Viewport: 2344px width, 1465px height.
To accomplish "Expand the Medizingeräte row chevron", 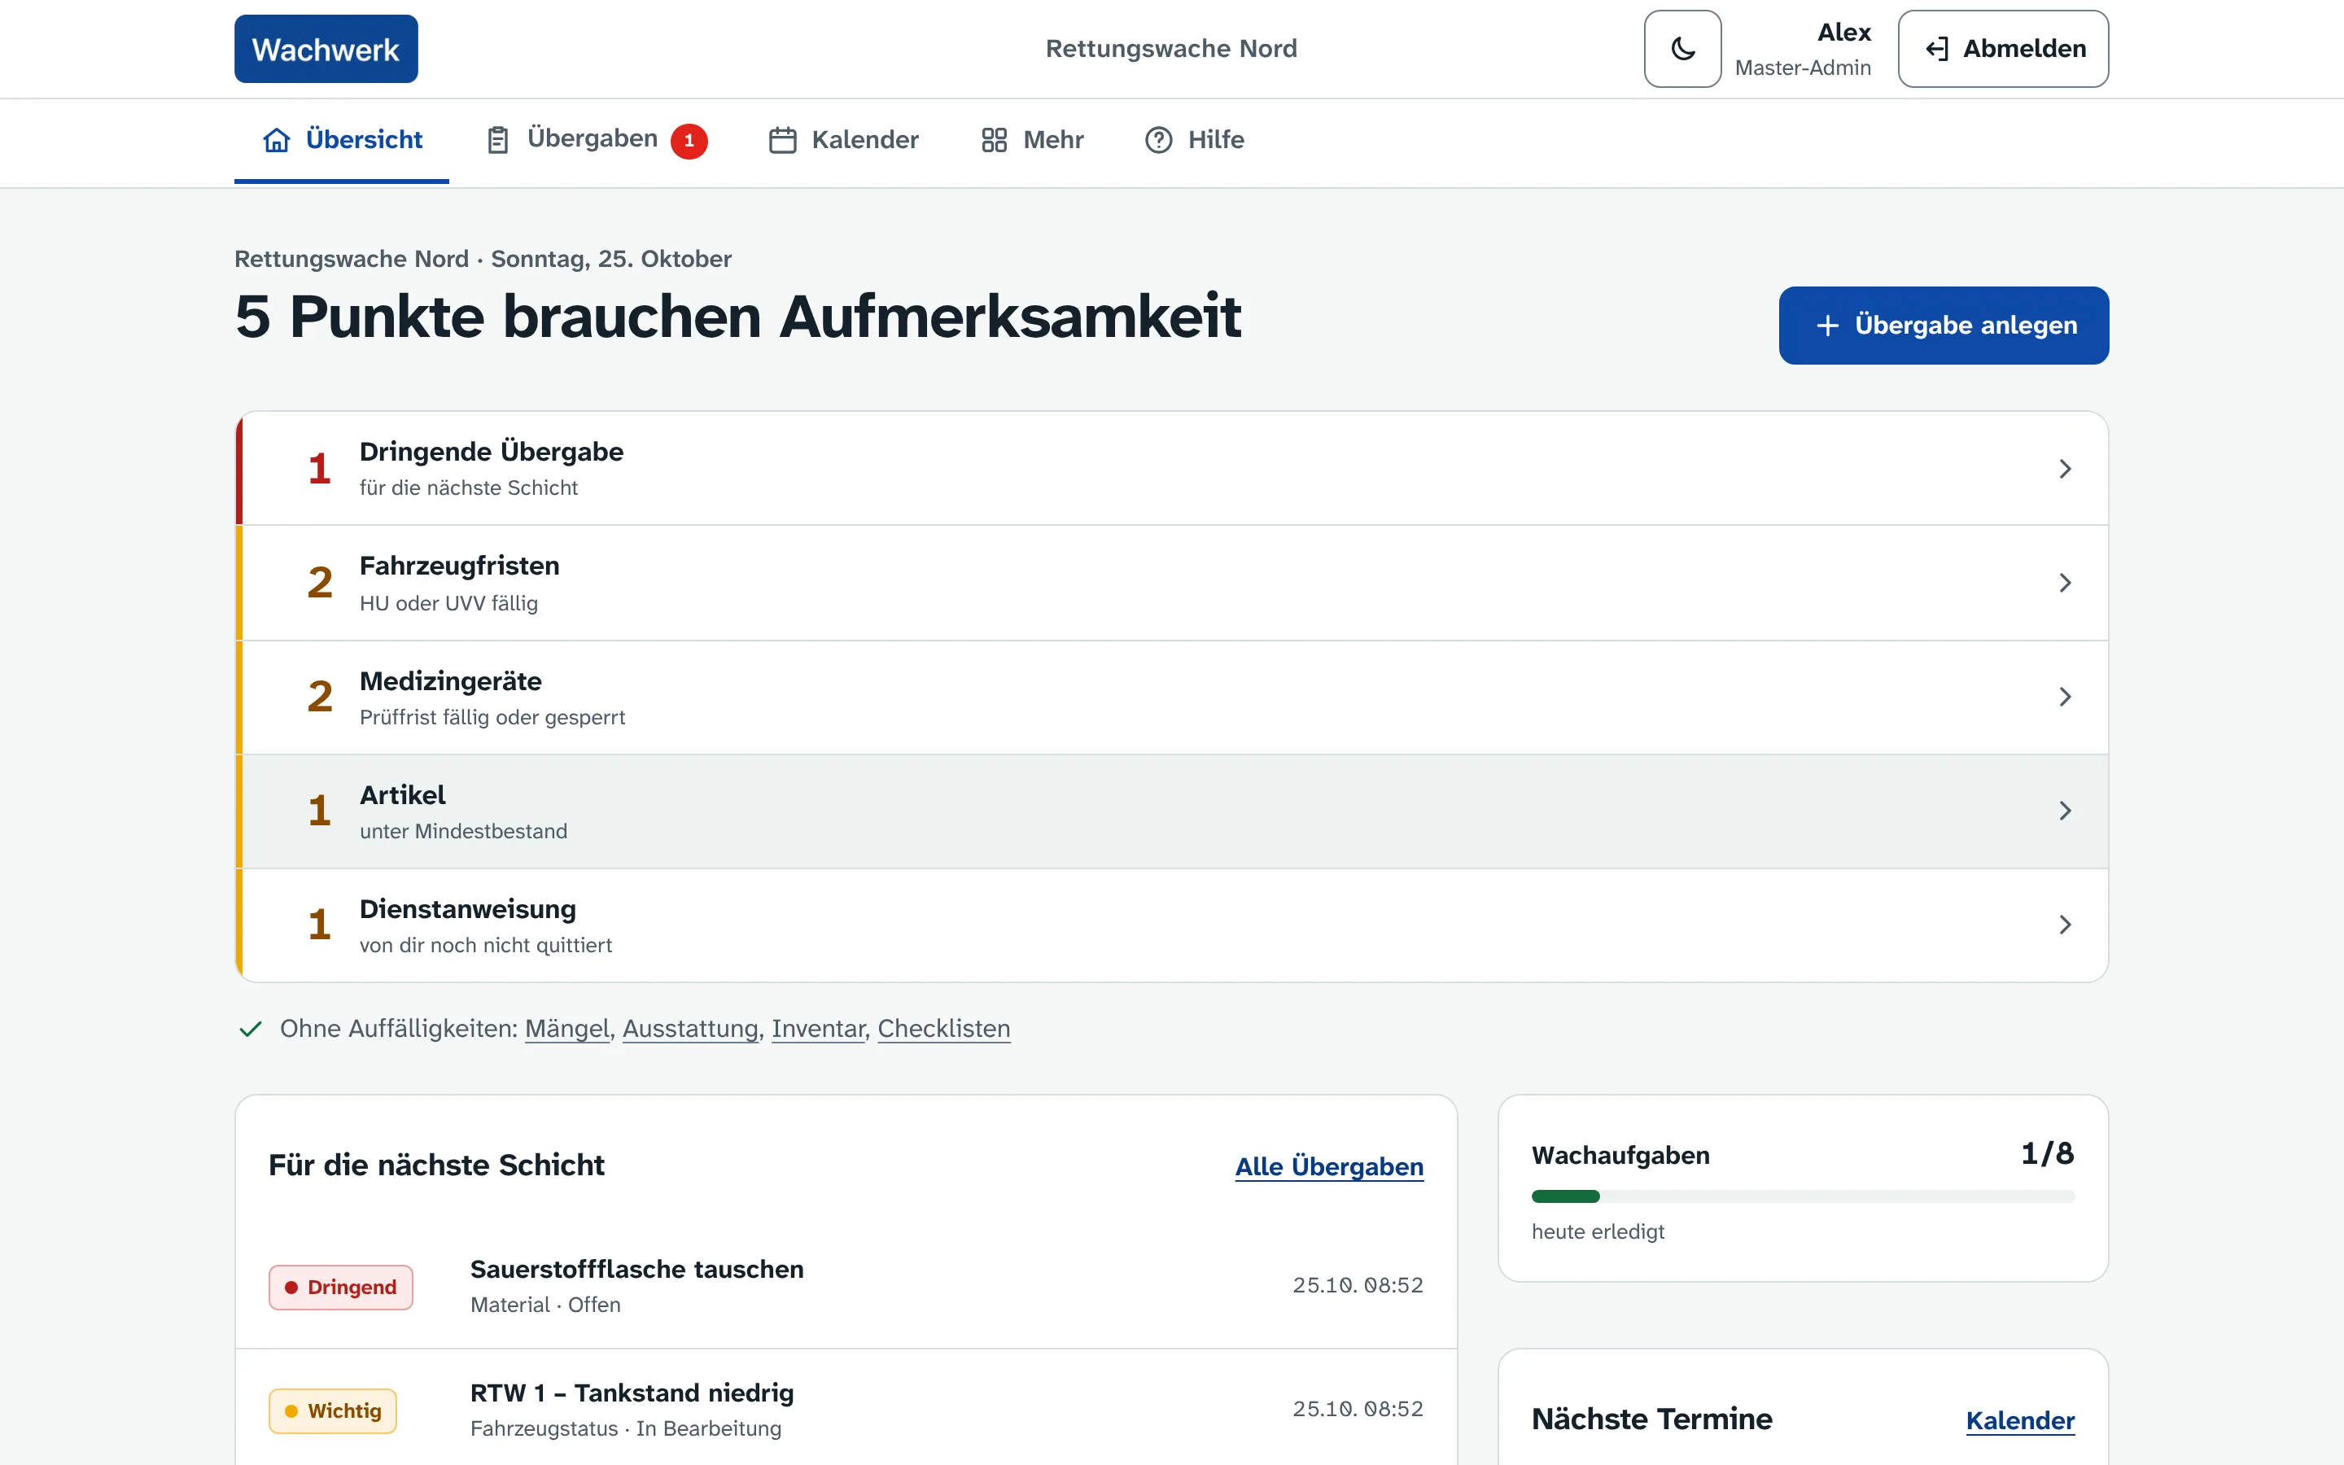I will point(2065,697).
